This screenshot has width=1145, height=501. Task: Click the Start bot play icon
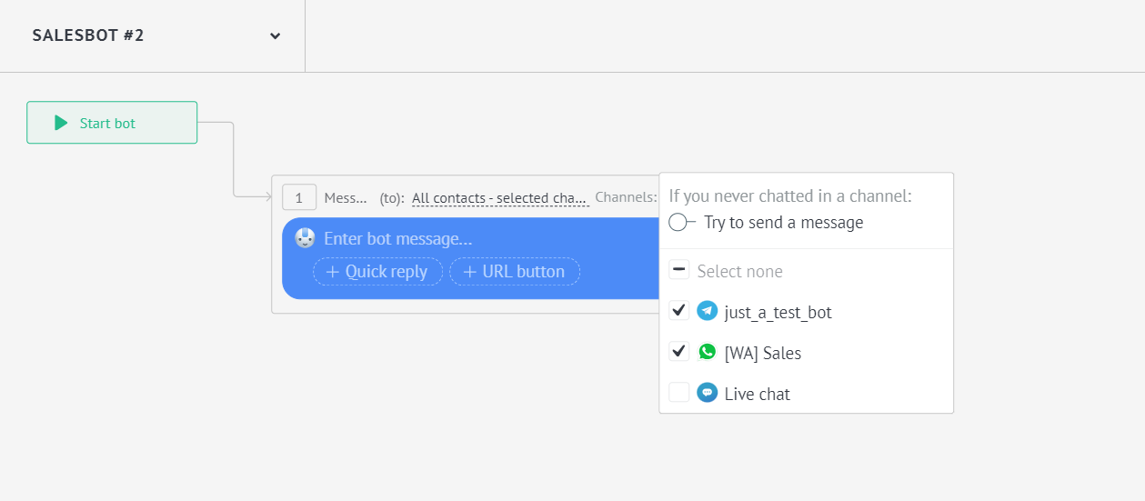pyautogui.click(x=61, y=123)
